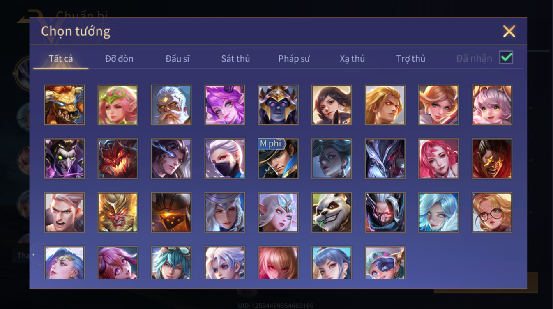Open the "Sát thủ" tab
Image resolution: width=553 pixels, height=309 pixels.
pyautogui.click(x=235, y=59)
